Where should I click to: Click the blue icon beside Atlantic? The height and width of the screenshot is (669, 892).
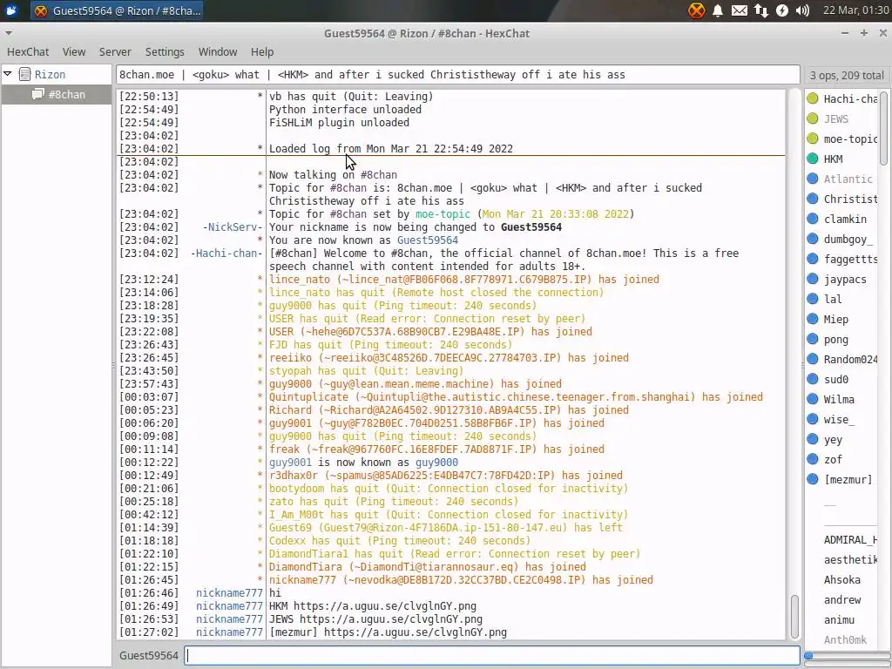pos(813,179)
